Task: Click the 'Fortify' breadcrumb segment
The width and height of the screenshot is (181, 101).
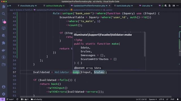Action: [x=28, y=10]
